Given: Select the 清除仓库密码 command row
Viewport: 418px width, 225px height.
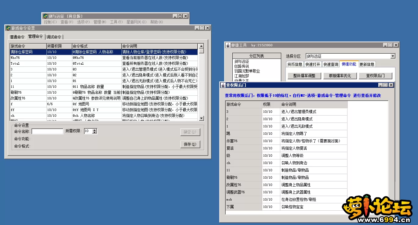Looking at the screenshot, I should tap(104, 52).
